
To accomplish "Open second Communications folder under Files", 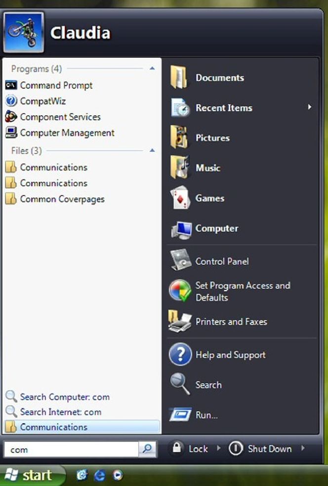I will click(46, 183).
